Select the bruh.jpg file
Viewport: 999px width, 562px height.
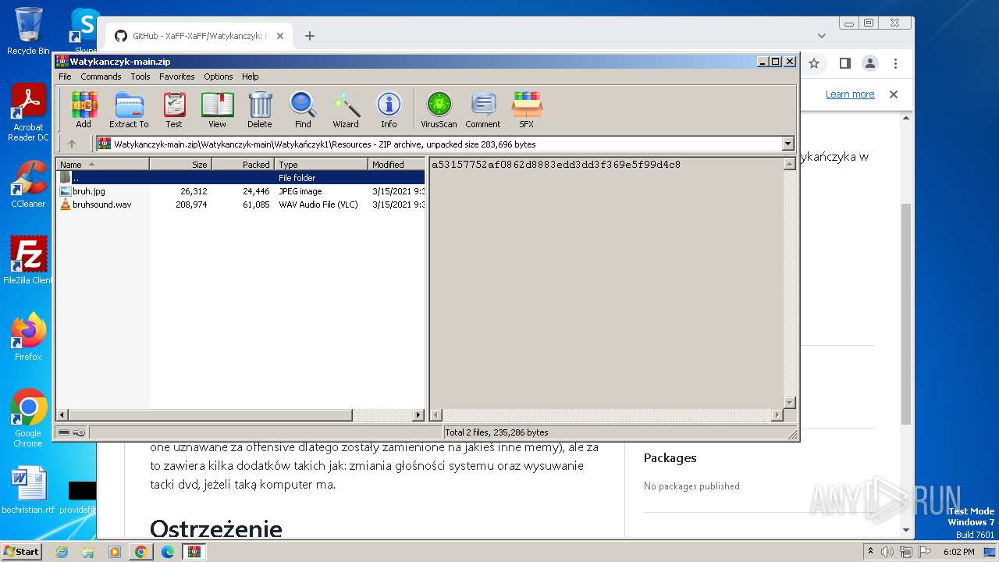240,191
